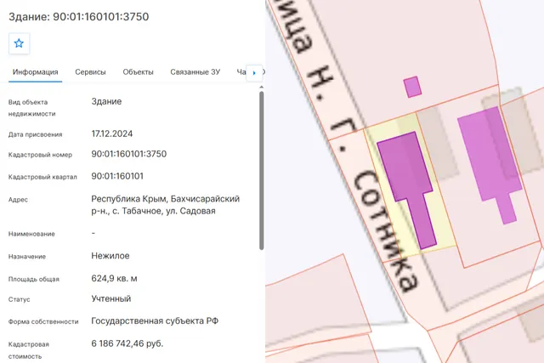Click the Адрес label
This screenshot has width=544, height=363.
pyautogui.click(x=18, y=200)
